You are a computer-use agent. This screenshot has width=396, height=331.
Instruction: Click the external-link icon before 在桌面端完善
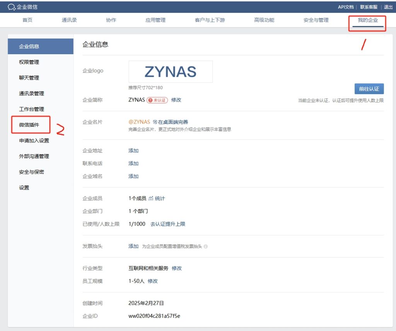(155, 122)
